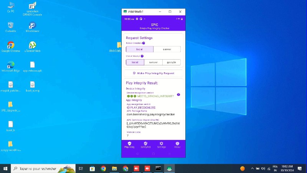Set Check Verdict to google

click(x=172, y=62)
